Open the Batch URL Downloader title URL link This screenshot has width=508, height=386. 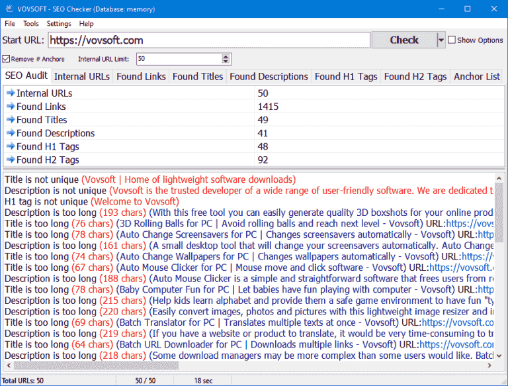click(456, 345)
